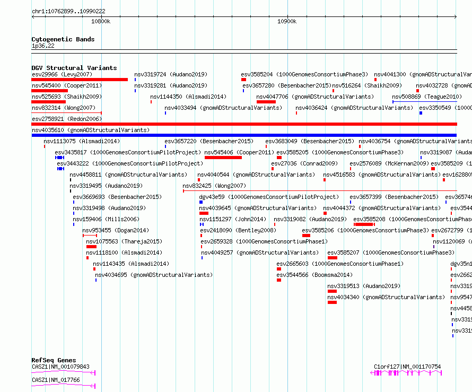Select esv3544566 (Boomsma2014) variant

pyautogui.click(x=314, y=275)
